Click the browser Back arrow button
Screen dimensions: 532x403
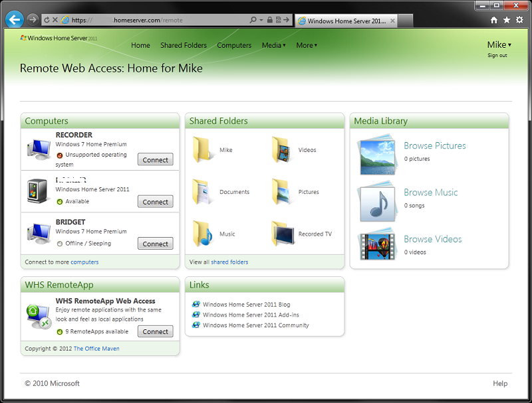pyautogui.click(x=14, y=20)
